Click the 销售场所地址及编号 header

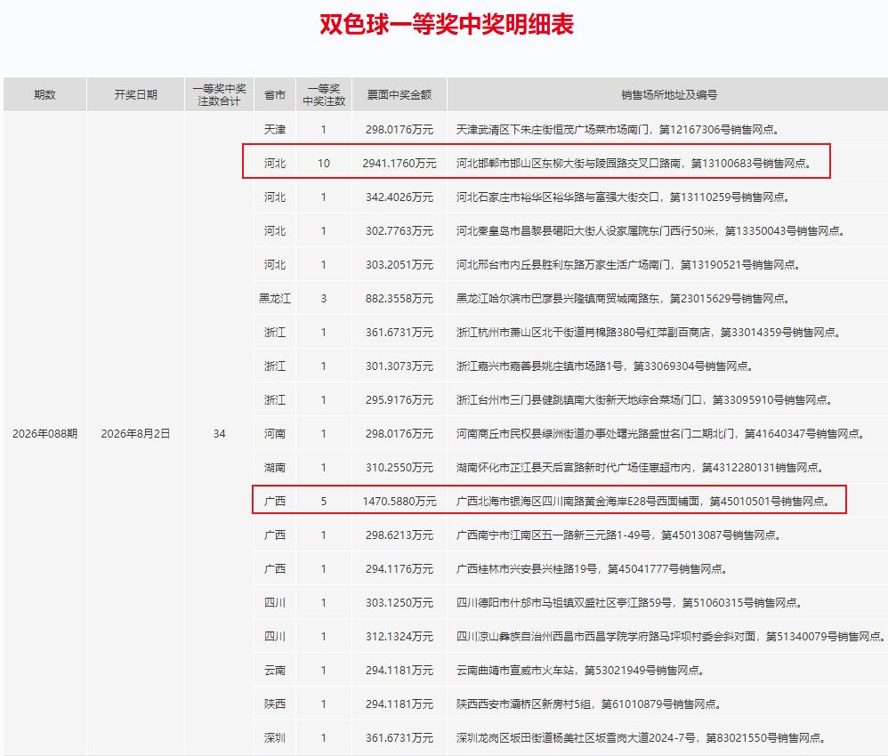[x=669, y=94]
